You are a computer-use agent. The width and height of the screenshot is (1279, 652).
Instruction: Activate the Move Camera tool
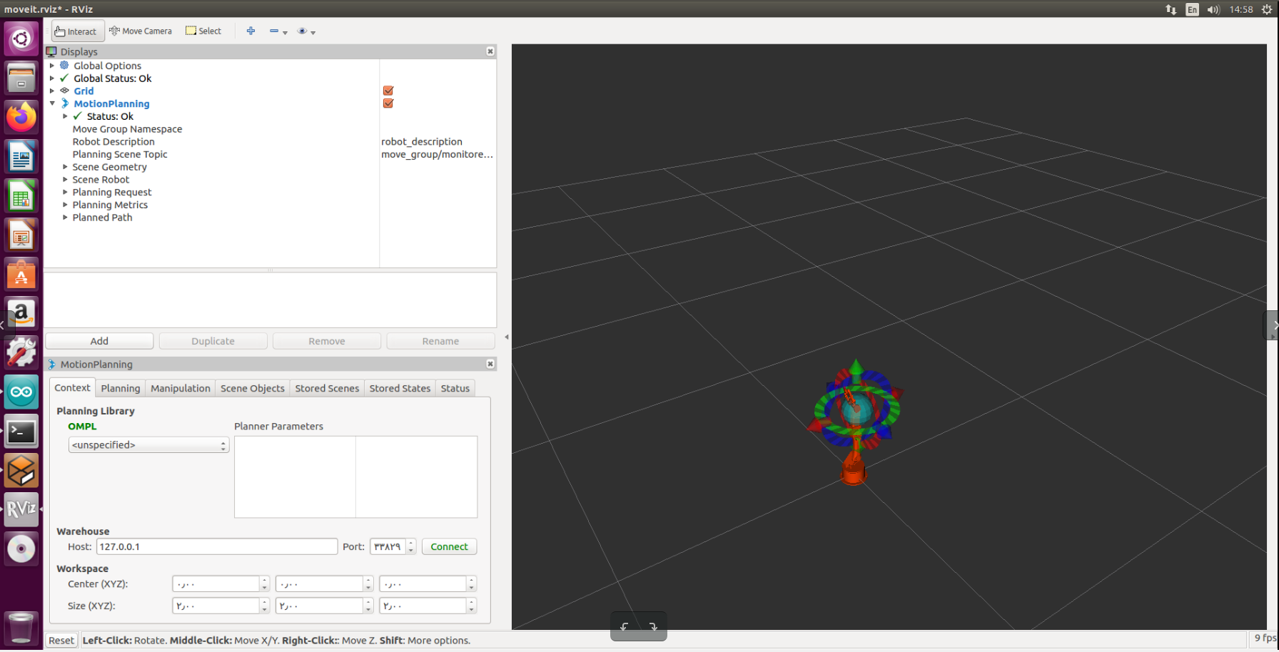coord(141,31)
